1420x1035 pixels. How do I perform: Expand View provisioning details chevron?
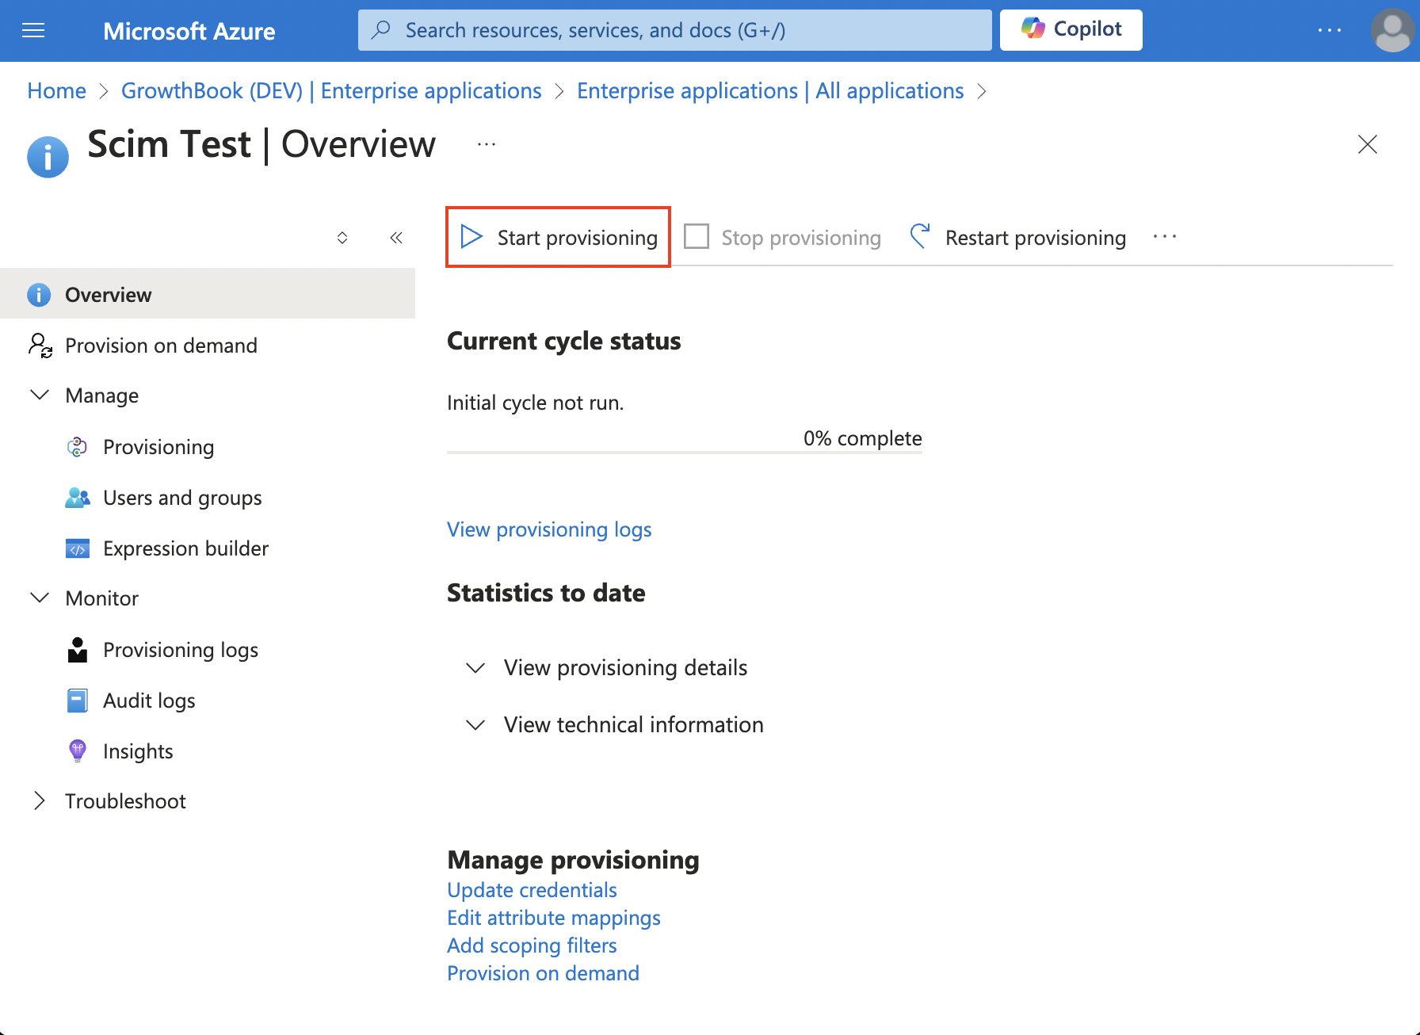point(475,667)
